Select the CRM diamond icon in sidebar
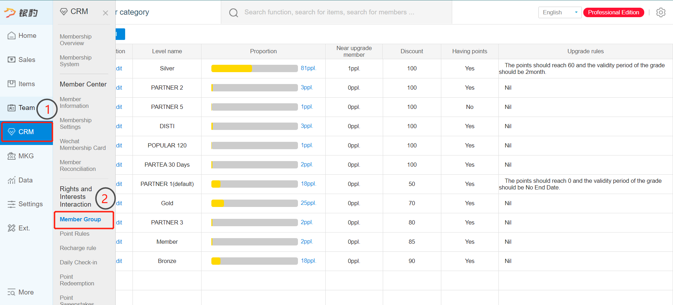This screenshot has width=673, height=305. point(12,132)
